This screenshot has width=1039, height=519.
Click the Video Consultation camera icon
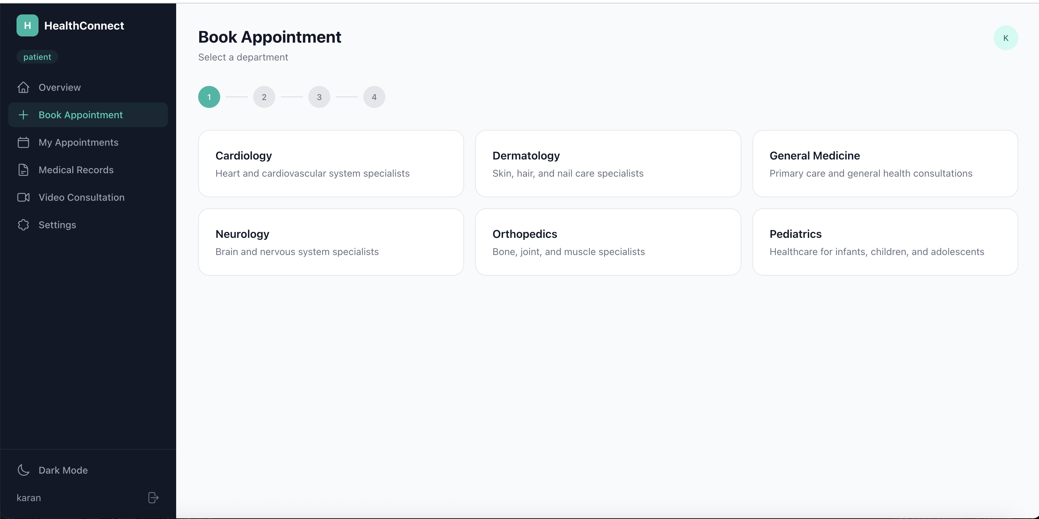pyautogui.click(x=23, y=197)
